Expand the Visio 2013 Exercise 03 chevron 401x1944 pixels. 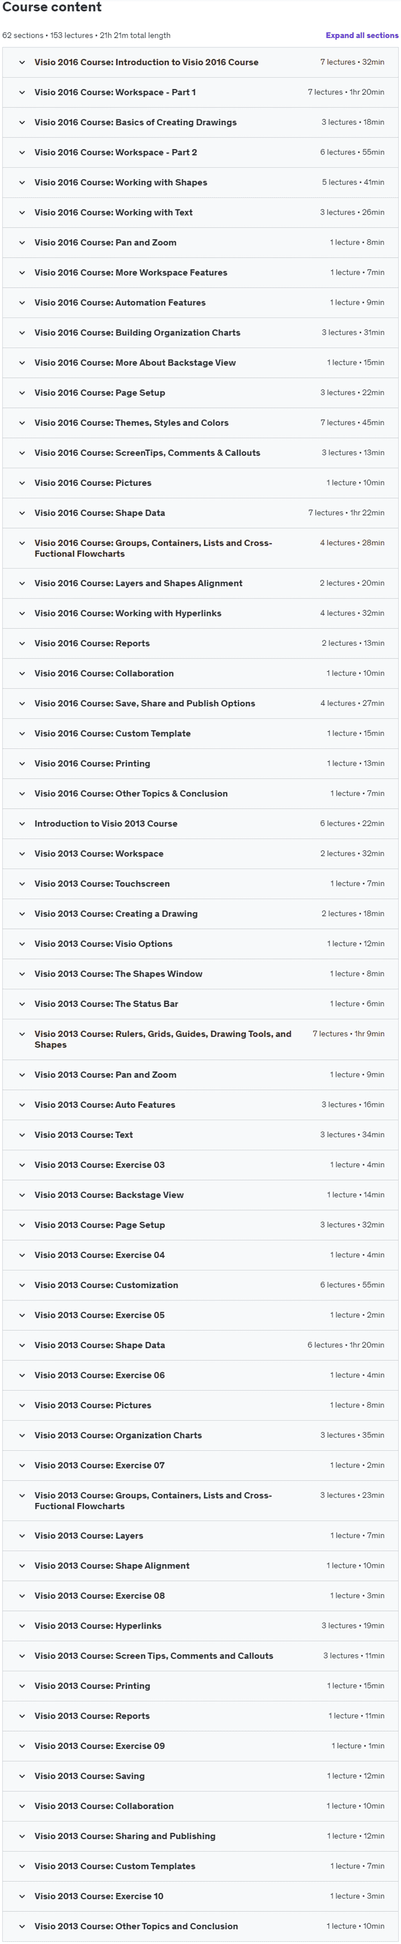22,1165
